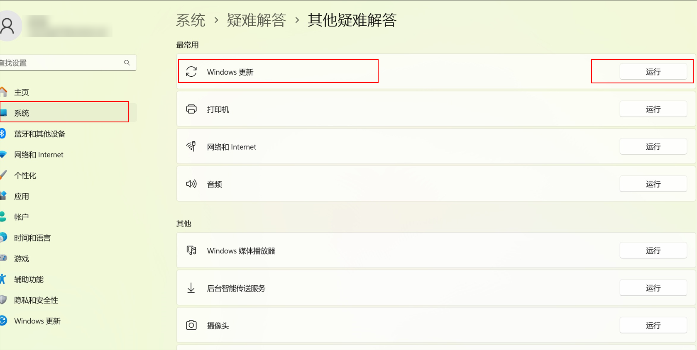The height and width of the screenshot is (350, 697).
Task: Click the search magnifier icon in 查找设置
Action: [127, 63]
